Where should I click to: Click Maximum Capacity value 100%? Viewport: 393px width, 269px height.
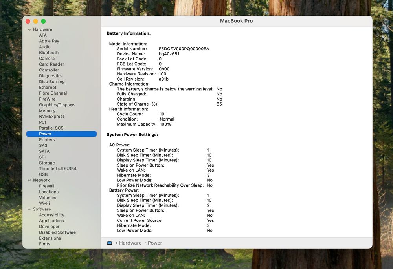165,124
